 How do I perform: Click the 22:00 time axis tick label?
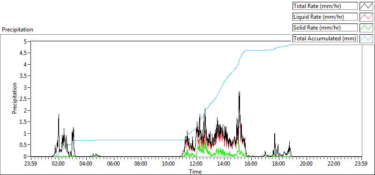(334, 164)
